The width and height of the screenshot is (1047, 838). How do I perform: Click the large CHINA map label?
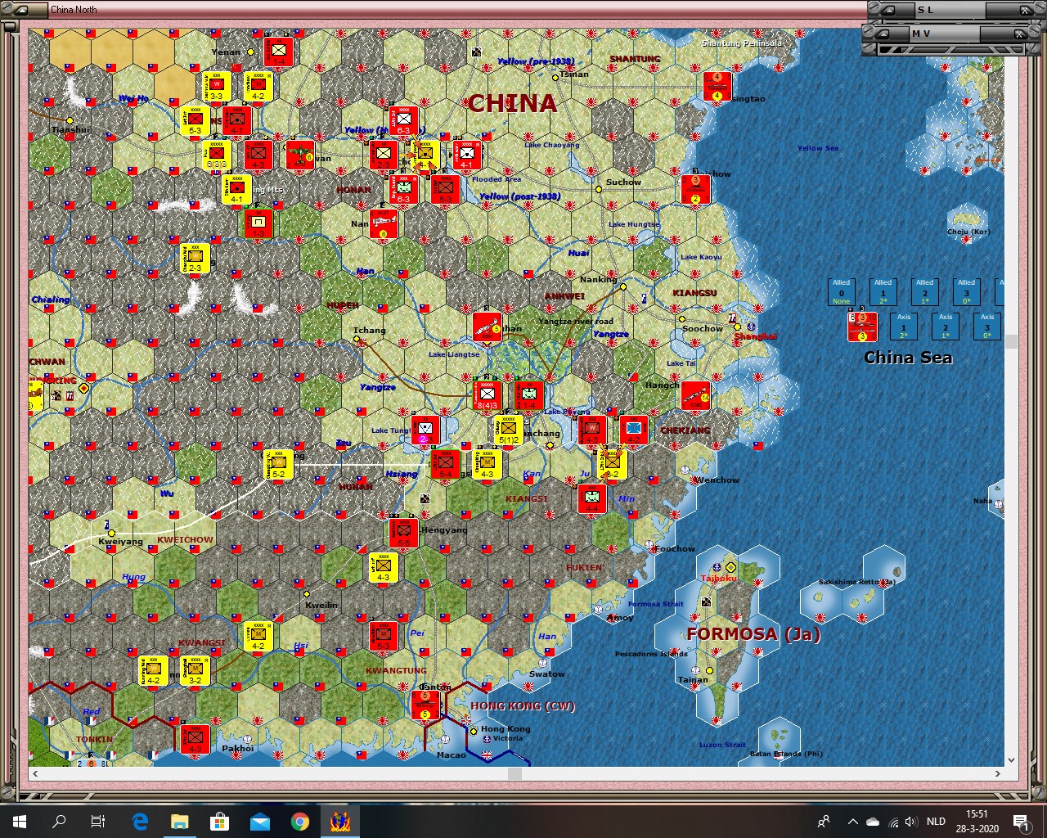(512, 103)
